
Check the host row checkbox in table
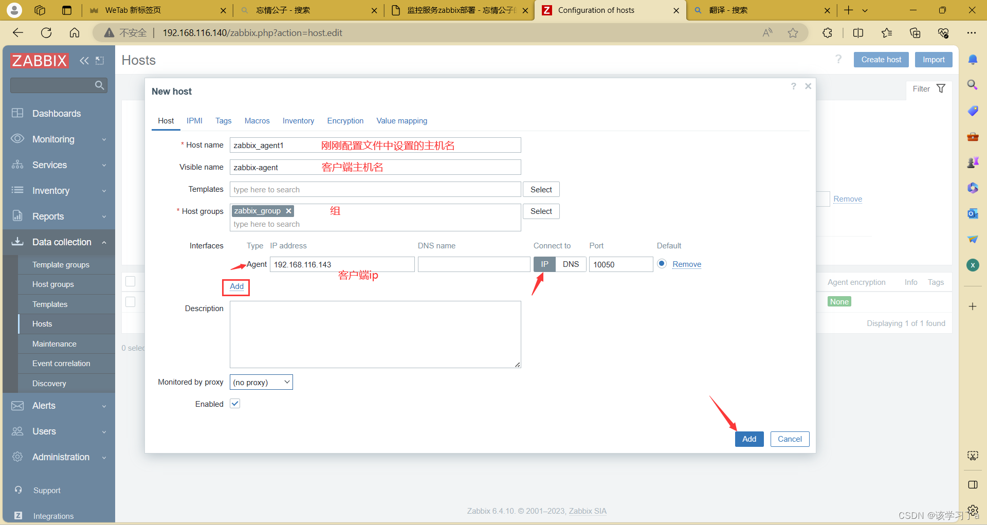pos(131,302)
